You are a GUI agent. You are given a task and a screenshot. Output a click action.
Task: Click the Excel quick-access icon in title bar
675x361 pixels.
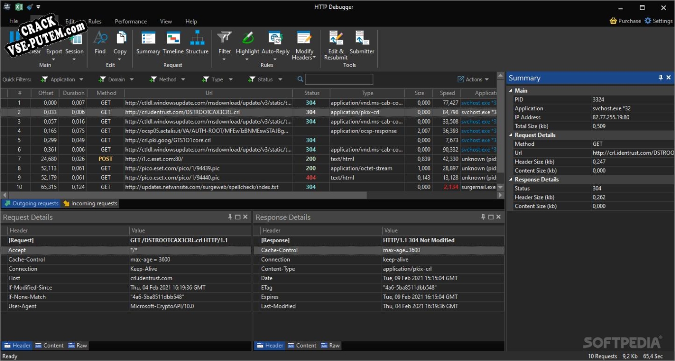[x=19, y=7]
